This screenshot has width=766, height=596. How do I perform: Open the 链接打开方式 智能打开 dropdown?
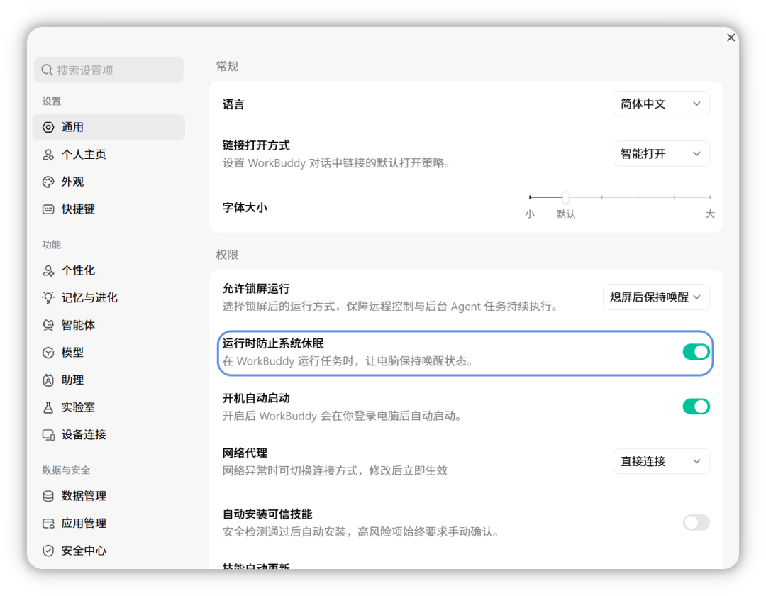(x=662, y=154)
